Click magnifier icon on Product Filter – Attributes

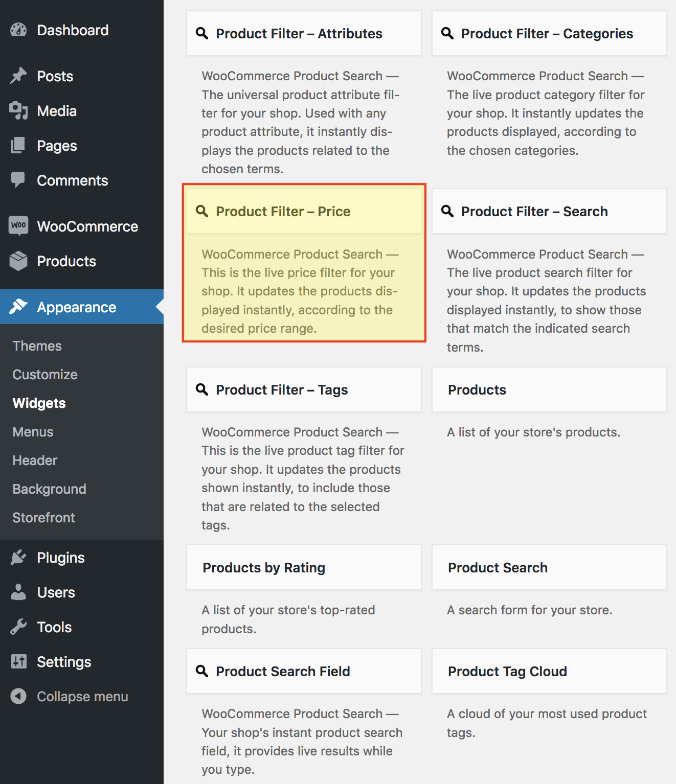pyautogui.click(x=202, y=33)
